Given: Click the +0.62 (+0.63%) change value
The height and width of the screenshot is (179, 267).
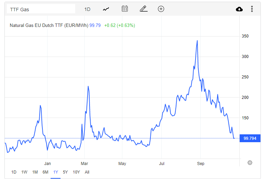Looking at the screenshot, I should 120,25.
